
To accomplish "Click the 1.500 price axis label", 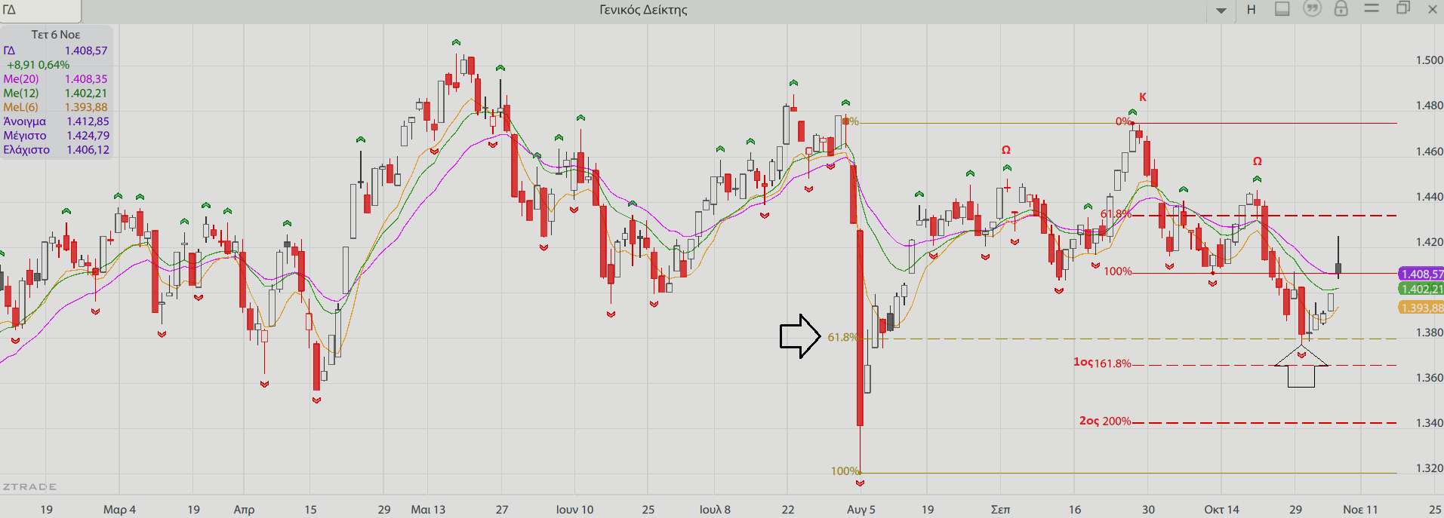I will coord(1430,60).
